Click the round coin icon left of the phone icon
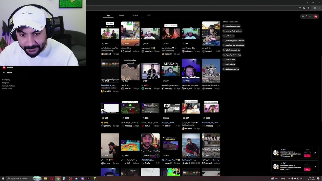 303,16
